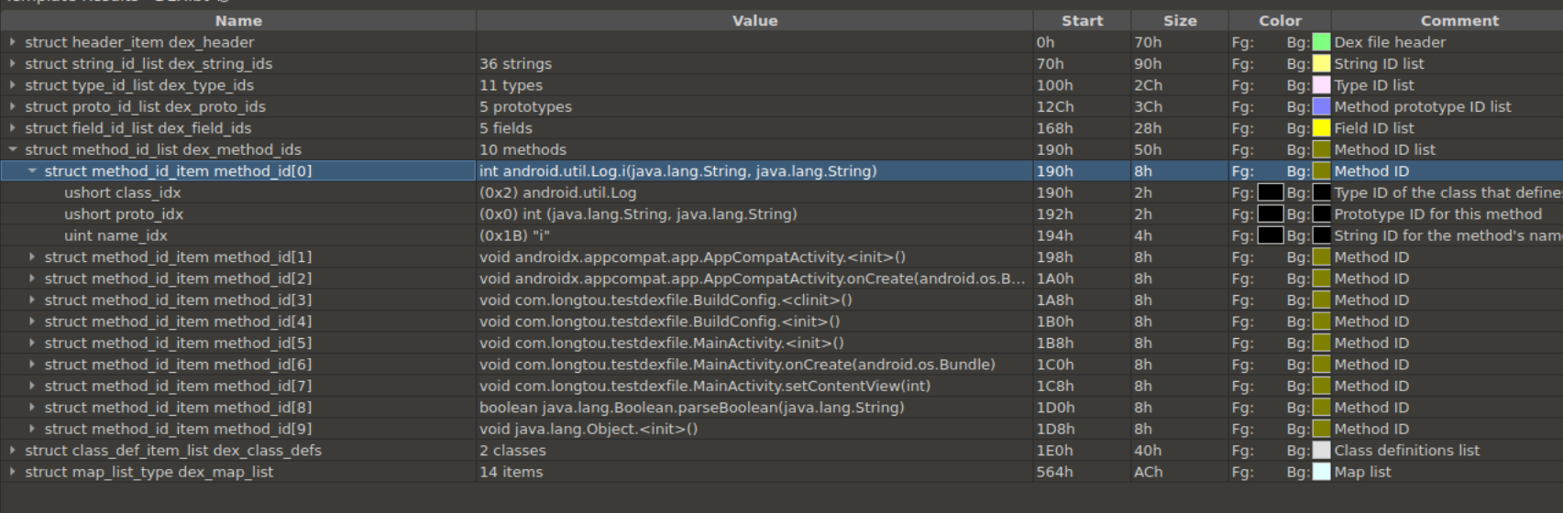This screenshot has height=513, width=1563.
Task: Expand struct string_id_list dex_string_ids
Action: (12, 64)
